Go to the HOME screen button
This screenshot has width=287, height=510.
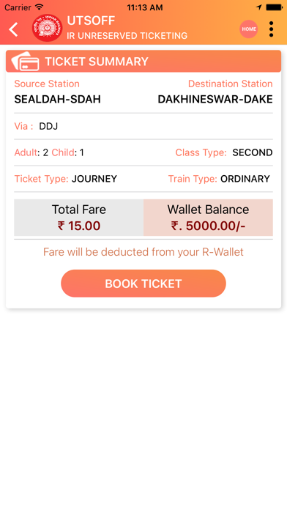tap(249, 29)
